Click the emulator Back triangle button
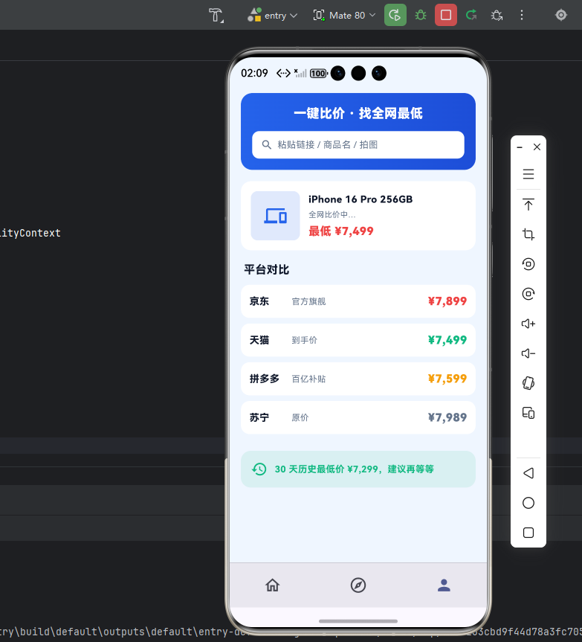 [528, 473]
